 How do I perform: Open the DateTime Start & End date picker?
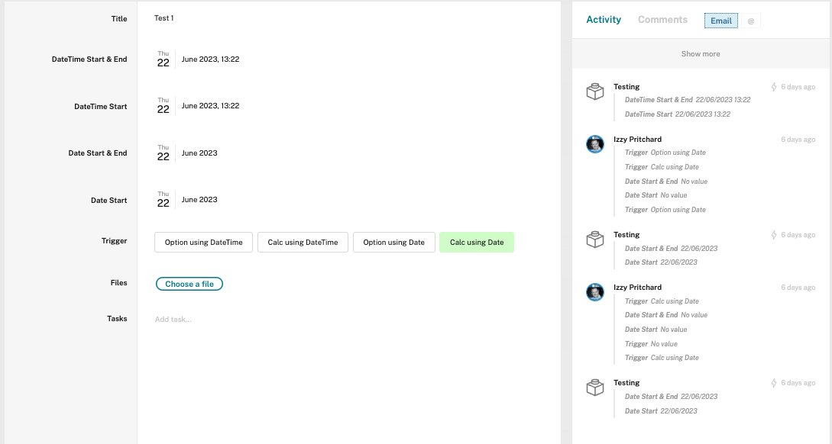197,60
